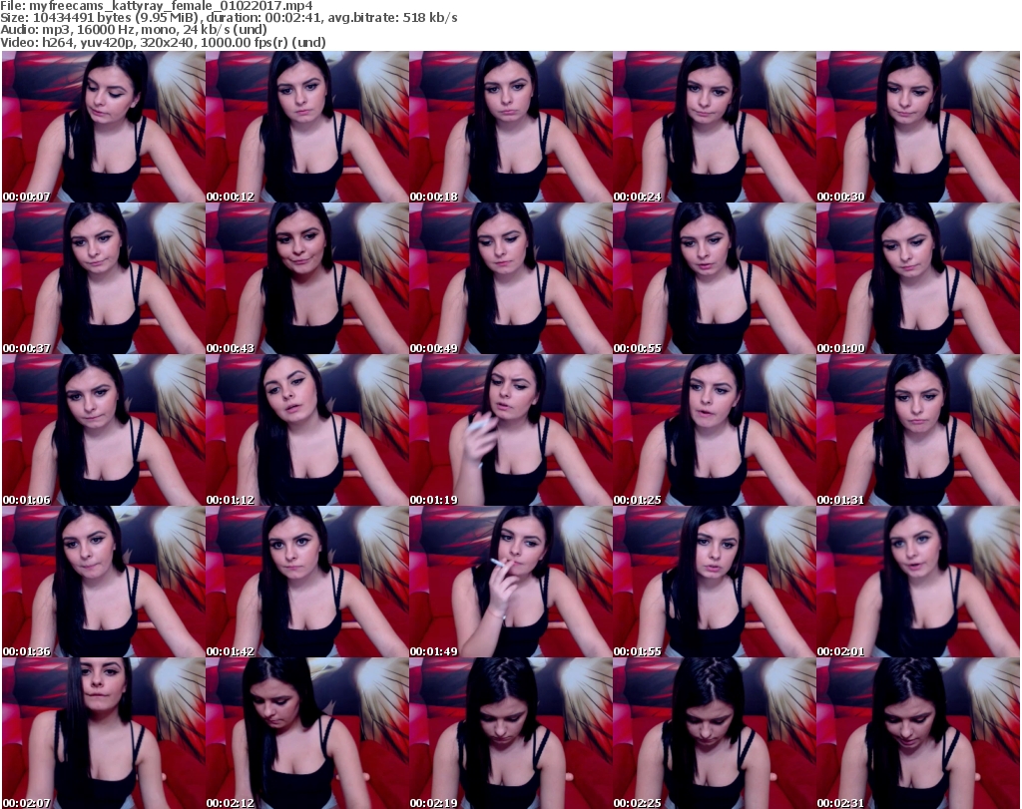
Task: Open the thumbnail timestamped 00:02:01
Action: point(918,582)
